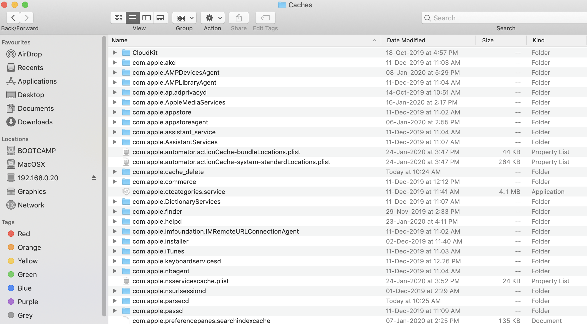Click the Caches title folder icon
Image resolution: width=587 pixels, height=324 pixels.
[282, 5]
